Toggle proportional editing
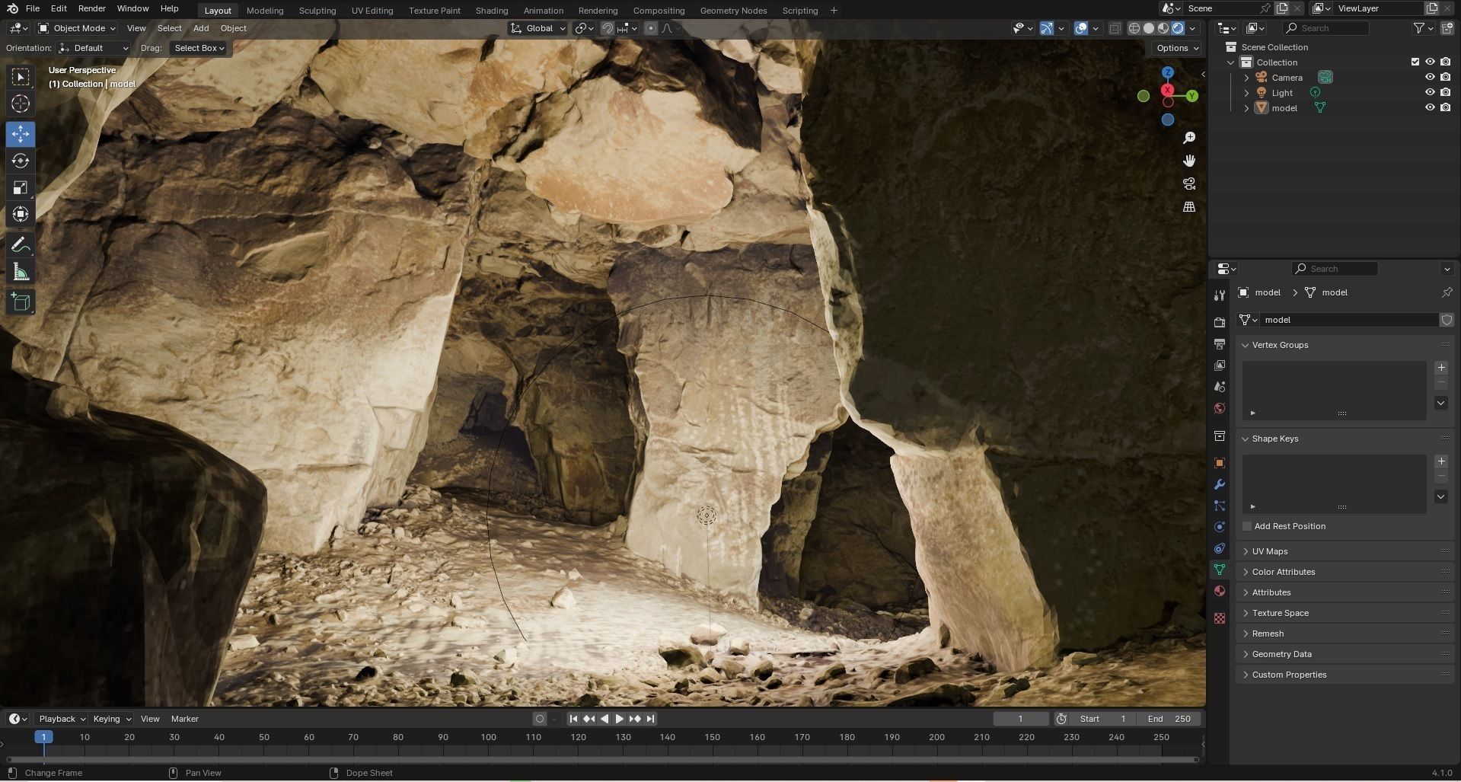The height and width of the screenshot is (782, 1461). click(x=651, y=28)
